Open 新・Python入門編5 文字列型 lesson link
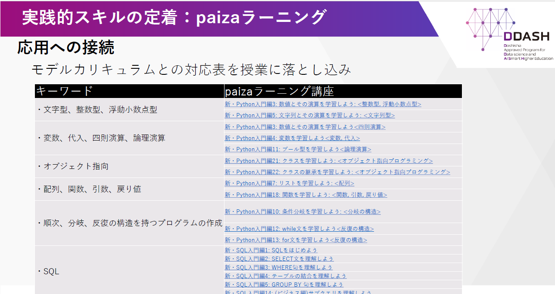Viewport: 555px width, 294px height. coord(309,115)
